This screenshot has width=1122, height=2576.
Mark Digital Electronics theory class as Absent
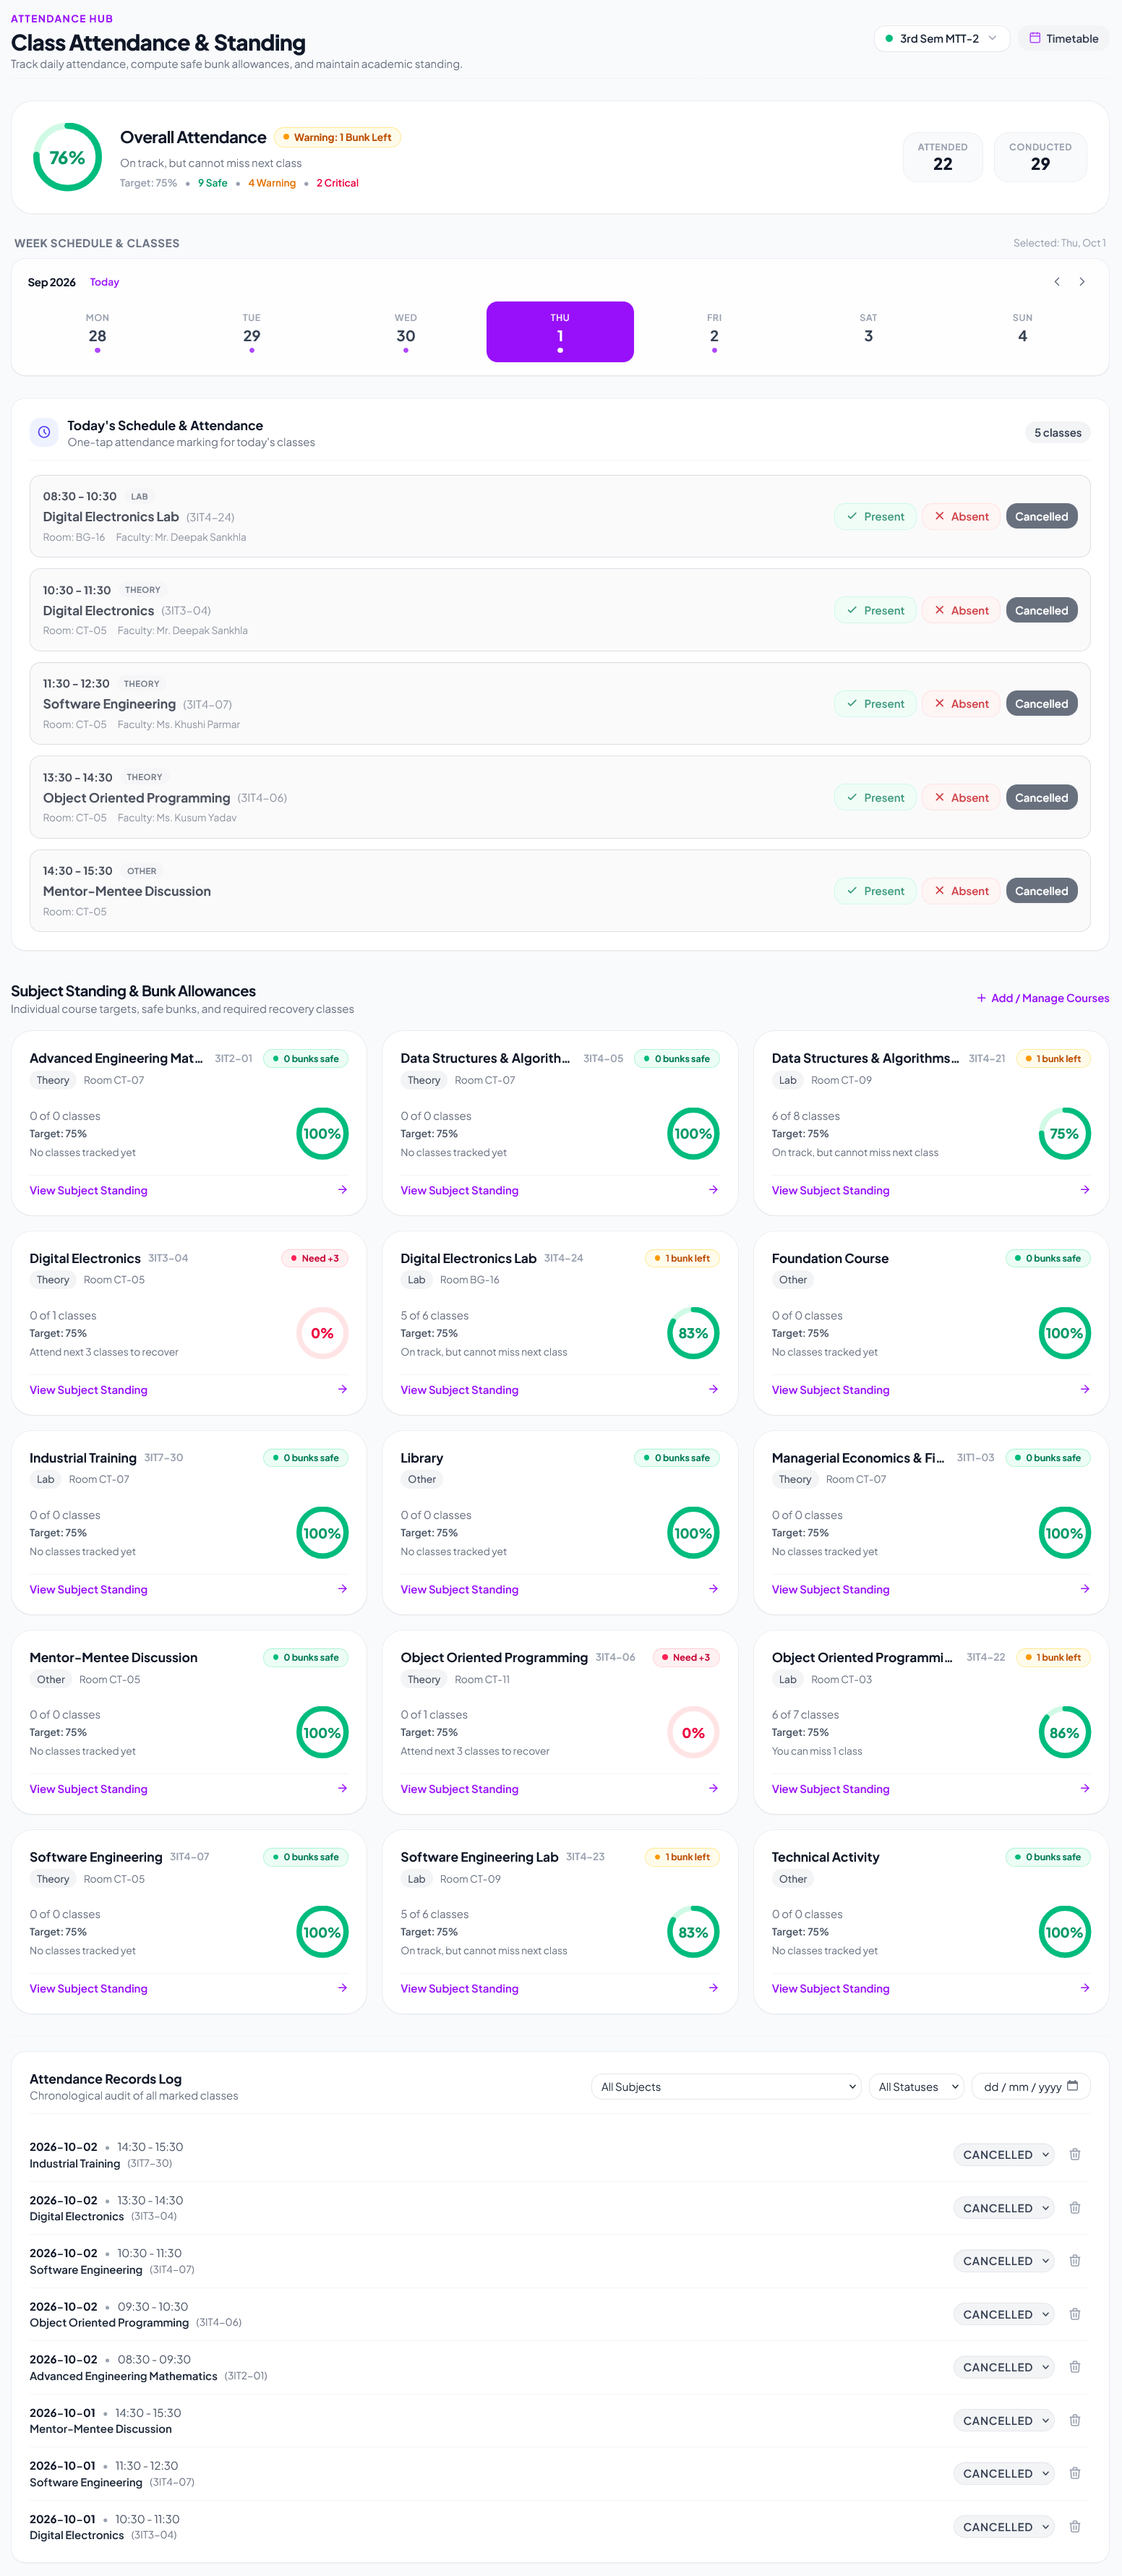pos(961,610)
